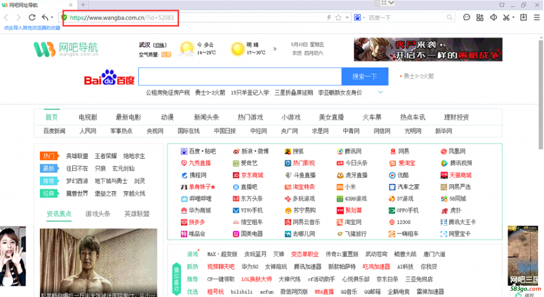The width and height of the screenshot is (544, 297).
Task: Click the orange 热门 games tag
Action: [x=49, y=156]
